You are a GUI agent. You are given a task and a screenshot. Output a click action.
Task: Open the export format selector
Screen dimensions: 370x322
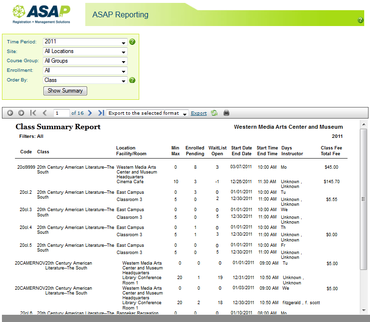147,113
